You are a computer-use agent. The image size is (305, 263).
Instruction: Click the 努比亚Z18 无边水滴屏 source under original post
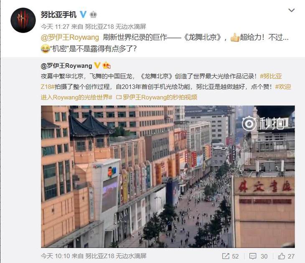click(x=116, y=256)
